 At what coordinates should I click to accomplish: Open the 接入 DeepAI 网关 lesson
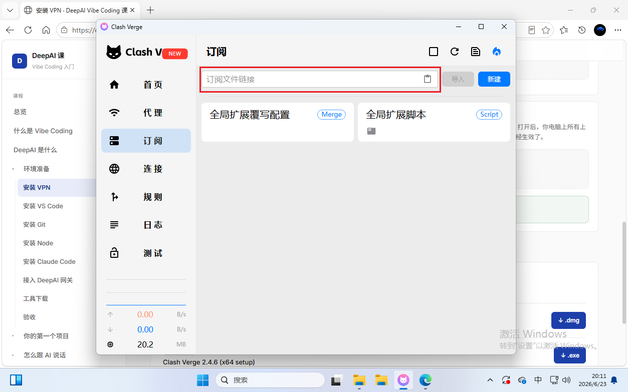tap(48, 280)
